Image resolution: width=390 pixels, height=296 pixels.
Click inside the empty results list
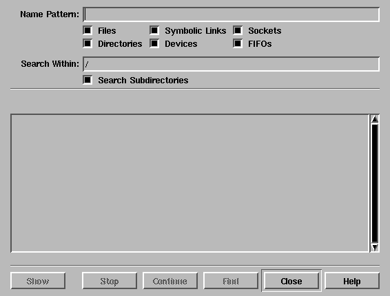click(x=189, y=183)
